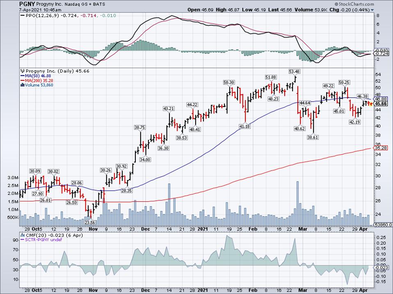
Task: Click the blue MA(50) line swatch in legend
Action: click(x=22, y=76)
